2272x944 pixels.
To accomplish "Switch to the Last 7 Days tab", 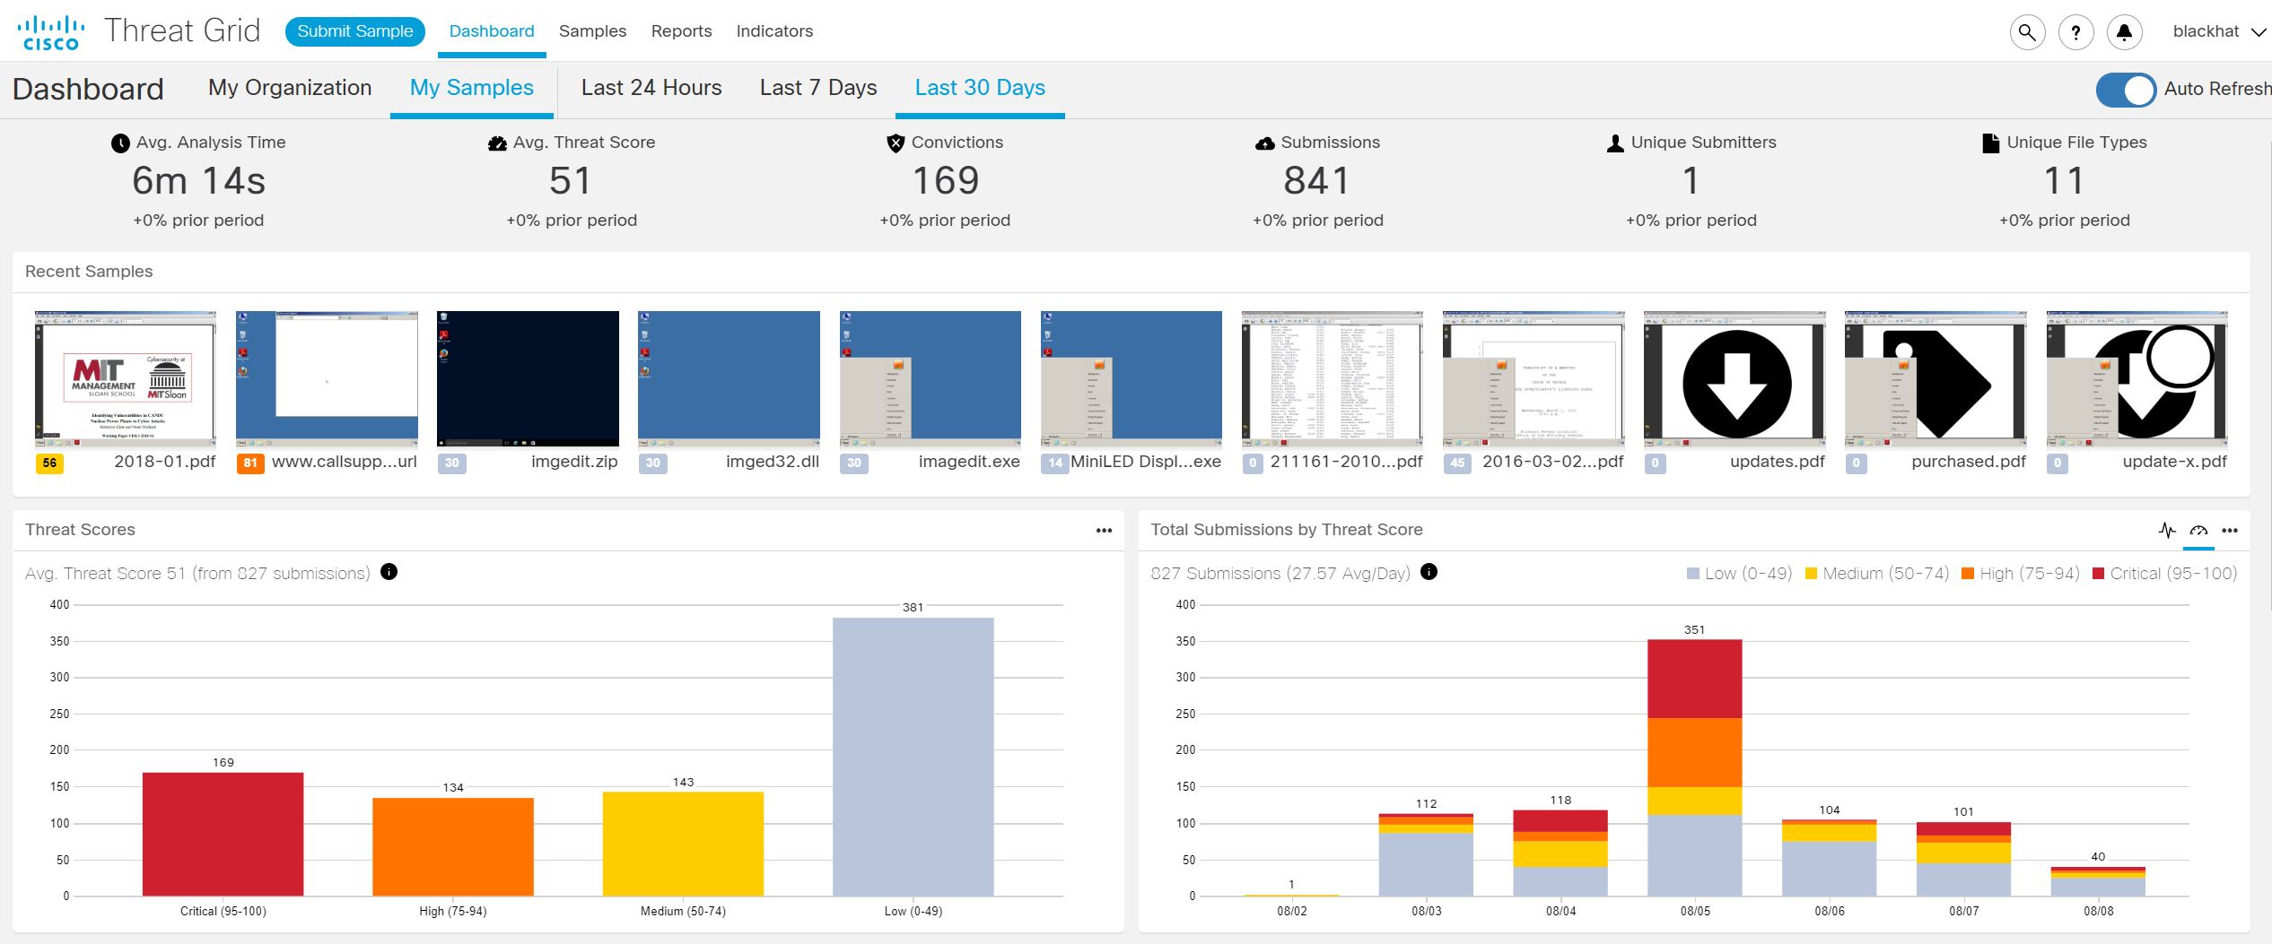I will 817,88.
